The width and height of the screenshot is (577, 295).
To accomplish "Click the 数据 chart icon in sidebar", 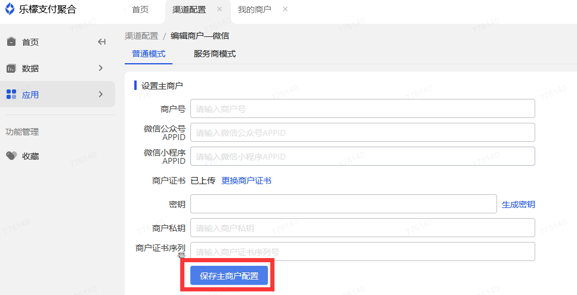I will click(x=11, y=69).
